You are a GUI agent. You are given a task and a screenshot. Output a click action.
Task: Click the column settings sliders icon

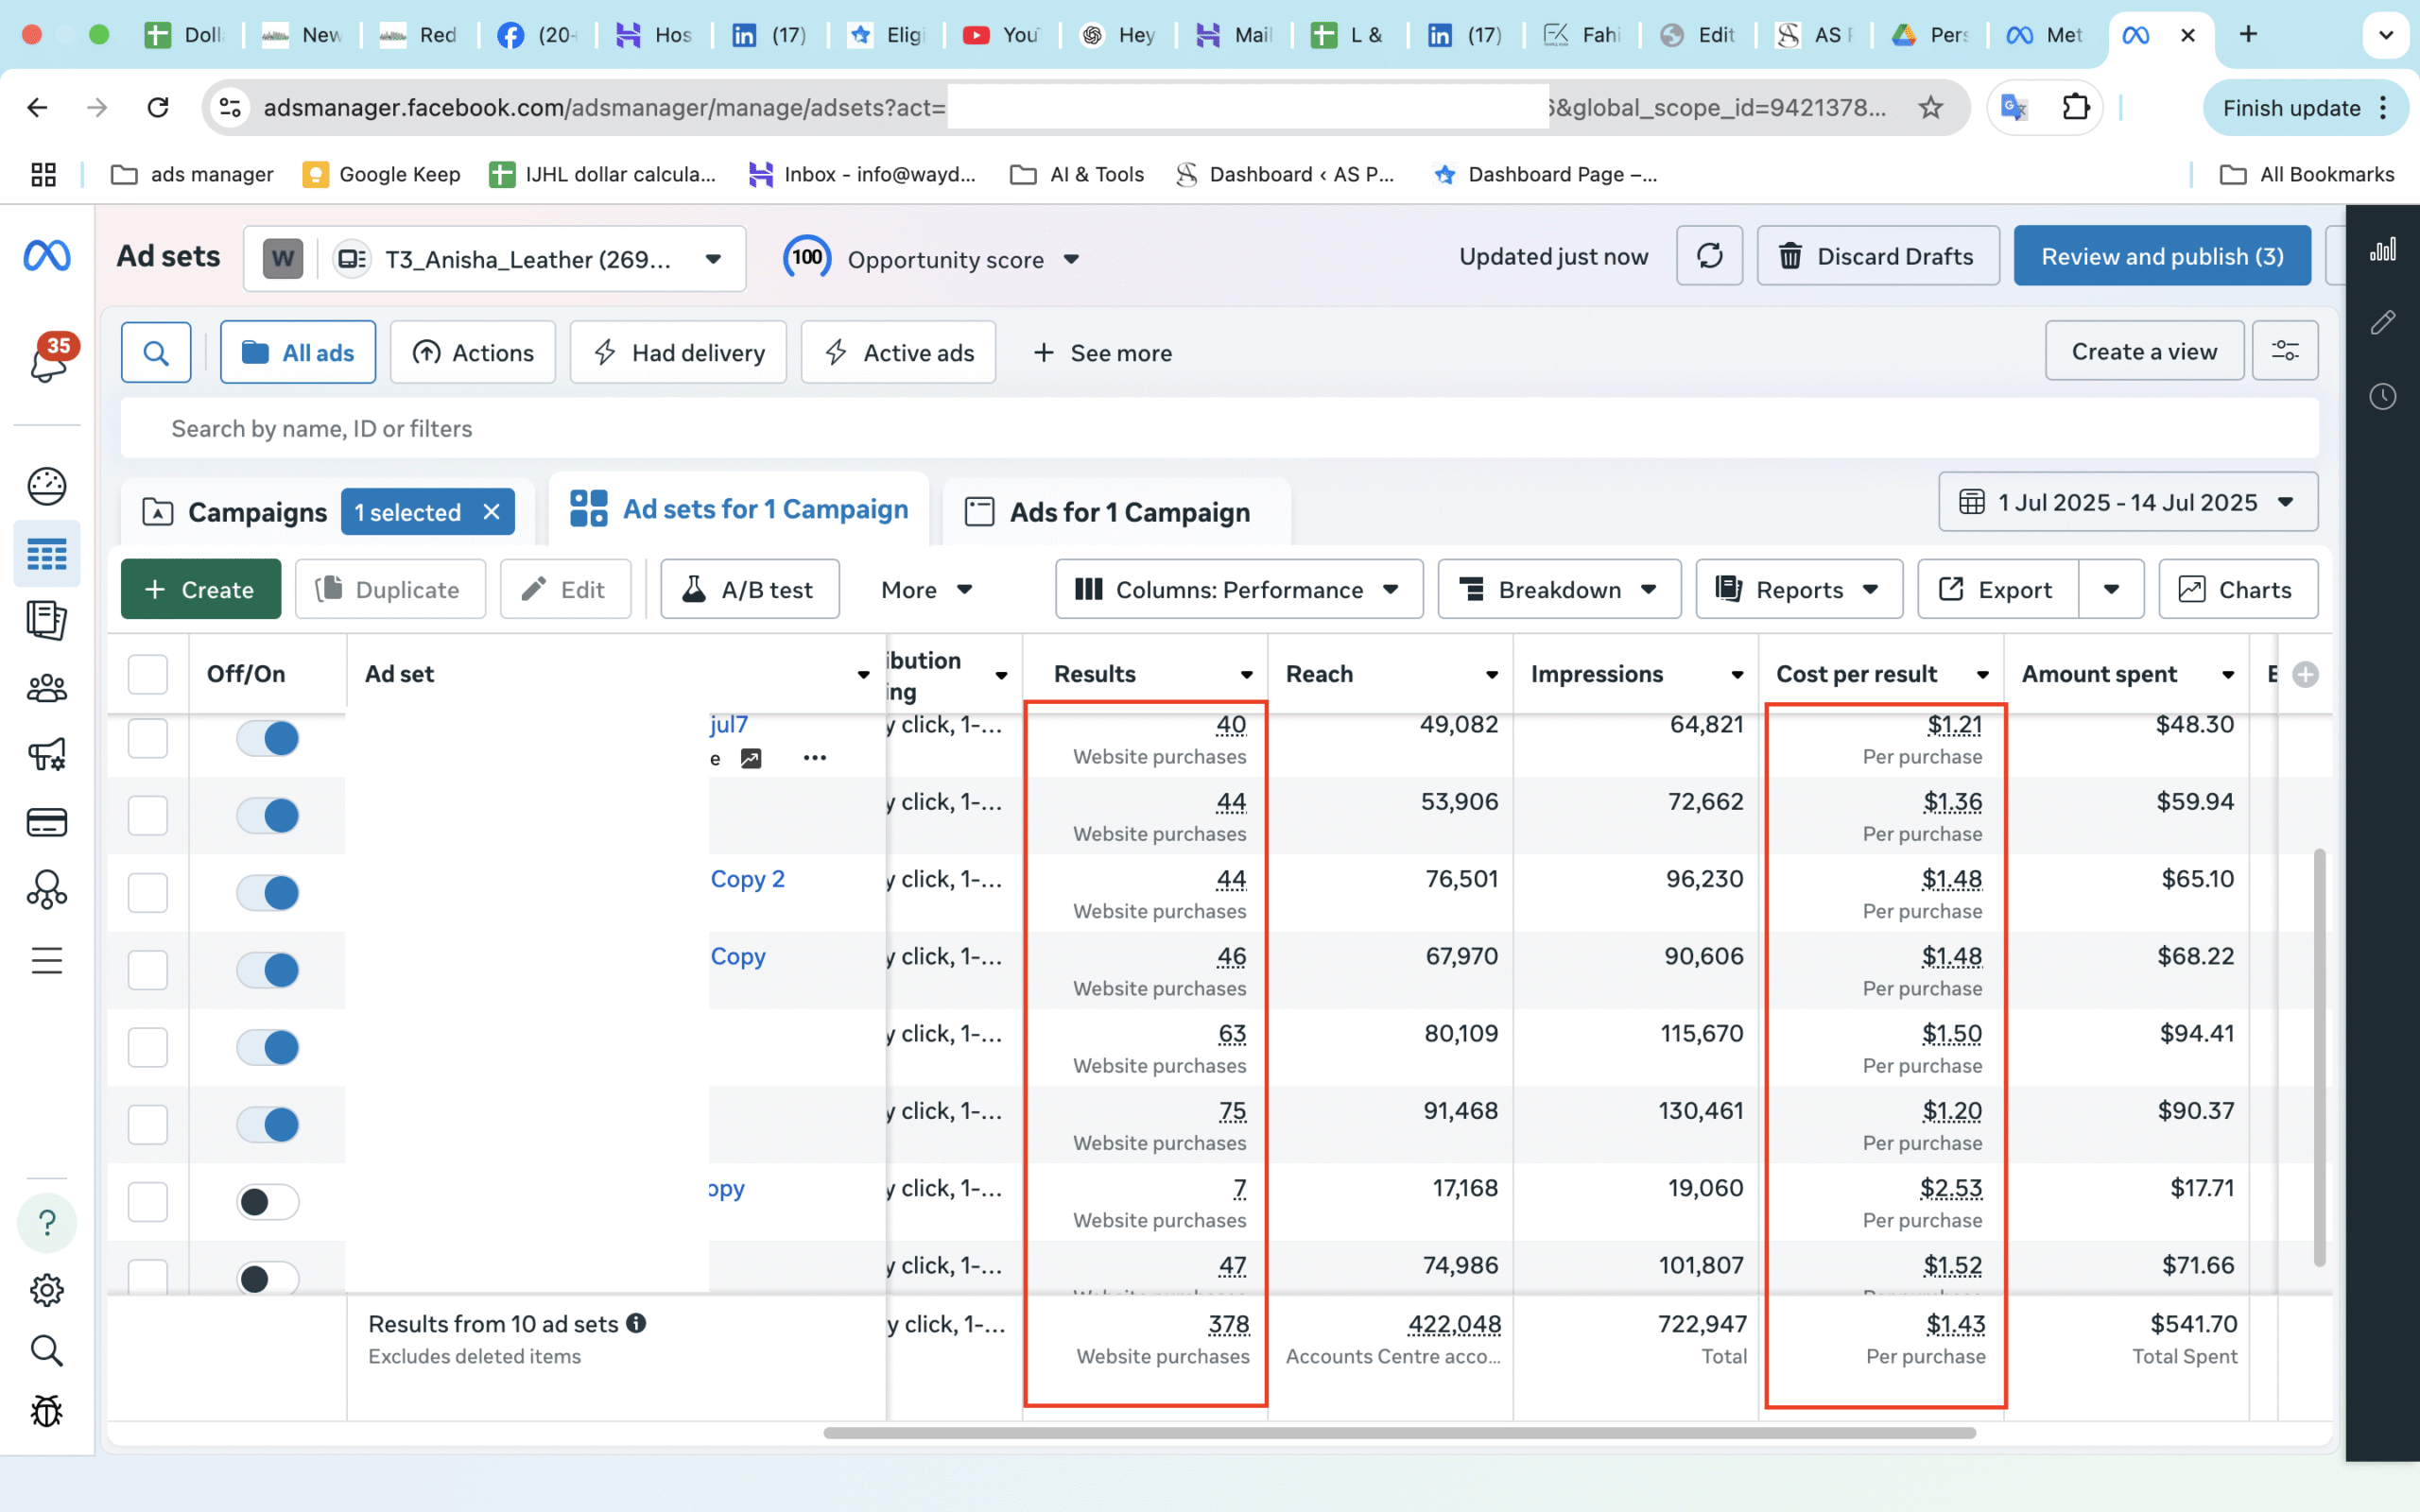[2284, 351]
